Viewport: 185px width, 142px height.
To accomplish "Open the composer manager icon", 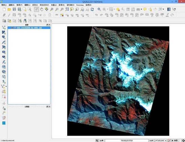I will point(29,9).
